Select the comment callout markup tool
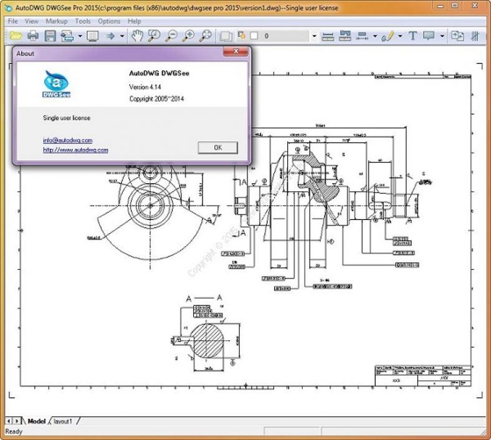The width and height of the screenshot is (491, 440). point(429,36)
